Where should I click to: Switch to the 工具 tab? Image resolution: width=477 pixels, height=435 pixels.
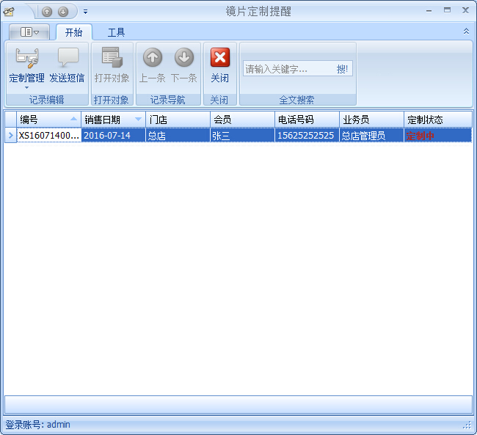[x=116, y=32]
